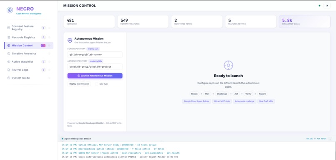Open the System Guide sidebar item
This screenshot has height=160, width=336.
tap(29, 78)
